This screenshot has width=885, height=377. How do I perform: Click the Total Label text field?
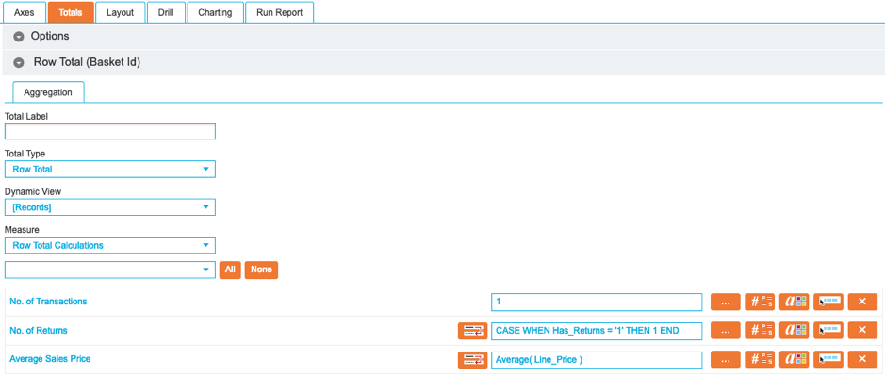110,132
